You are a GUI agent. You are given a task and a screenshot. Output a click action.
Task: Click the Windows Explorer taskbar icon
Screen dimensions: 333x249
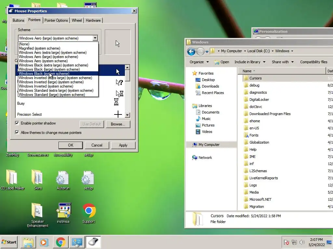tap(28, 242)
